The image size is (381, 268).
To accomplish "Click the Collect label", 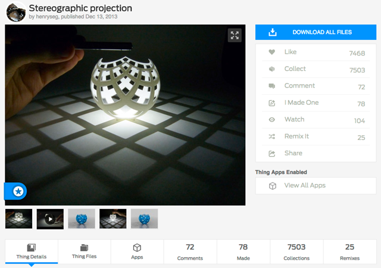I will [295, 69].
